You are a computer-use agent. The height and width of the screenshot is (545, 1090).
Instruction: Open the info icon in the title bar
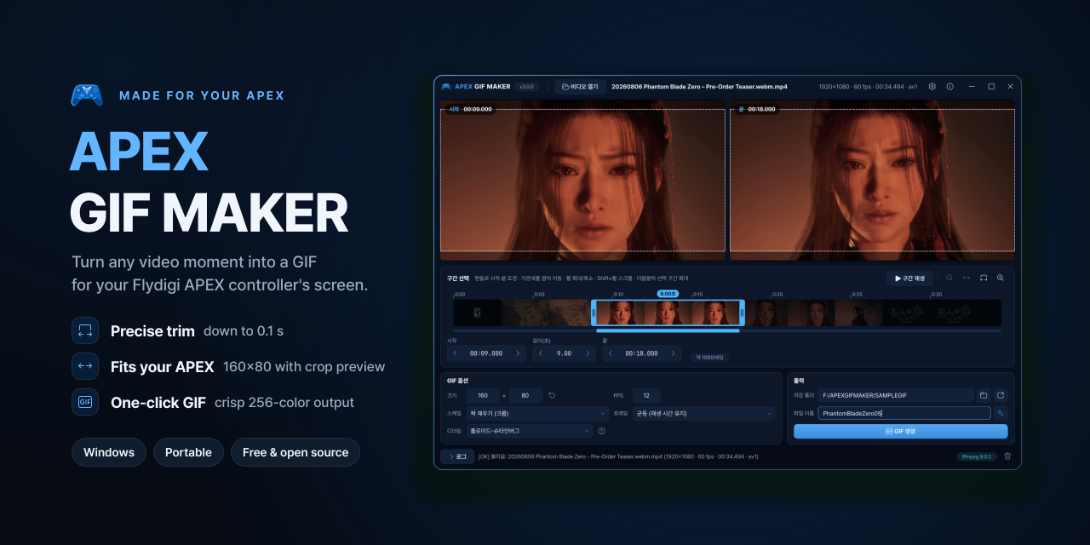(x=950, y=87)
